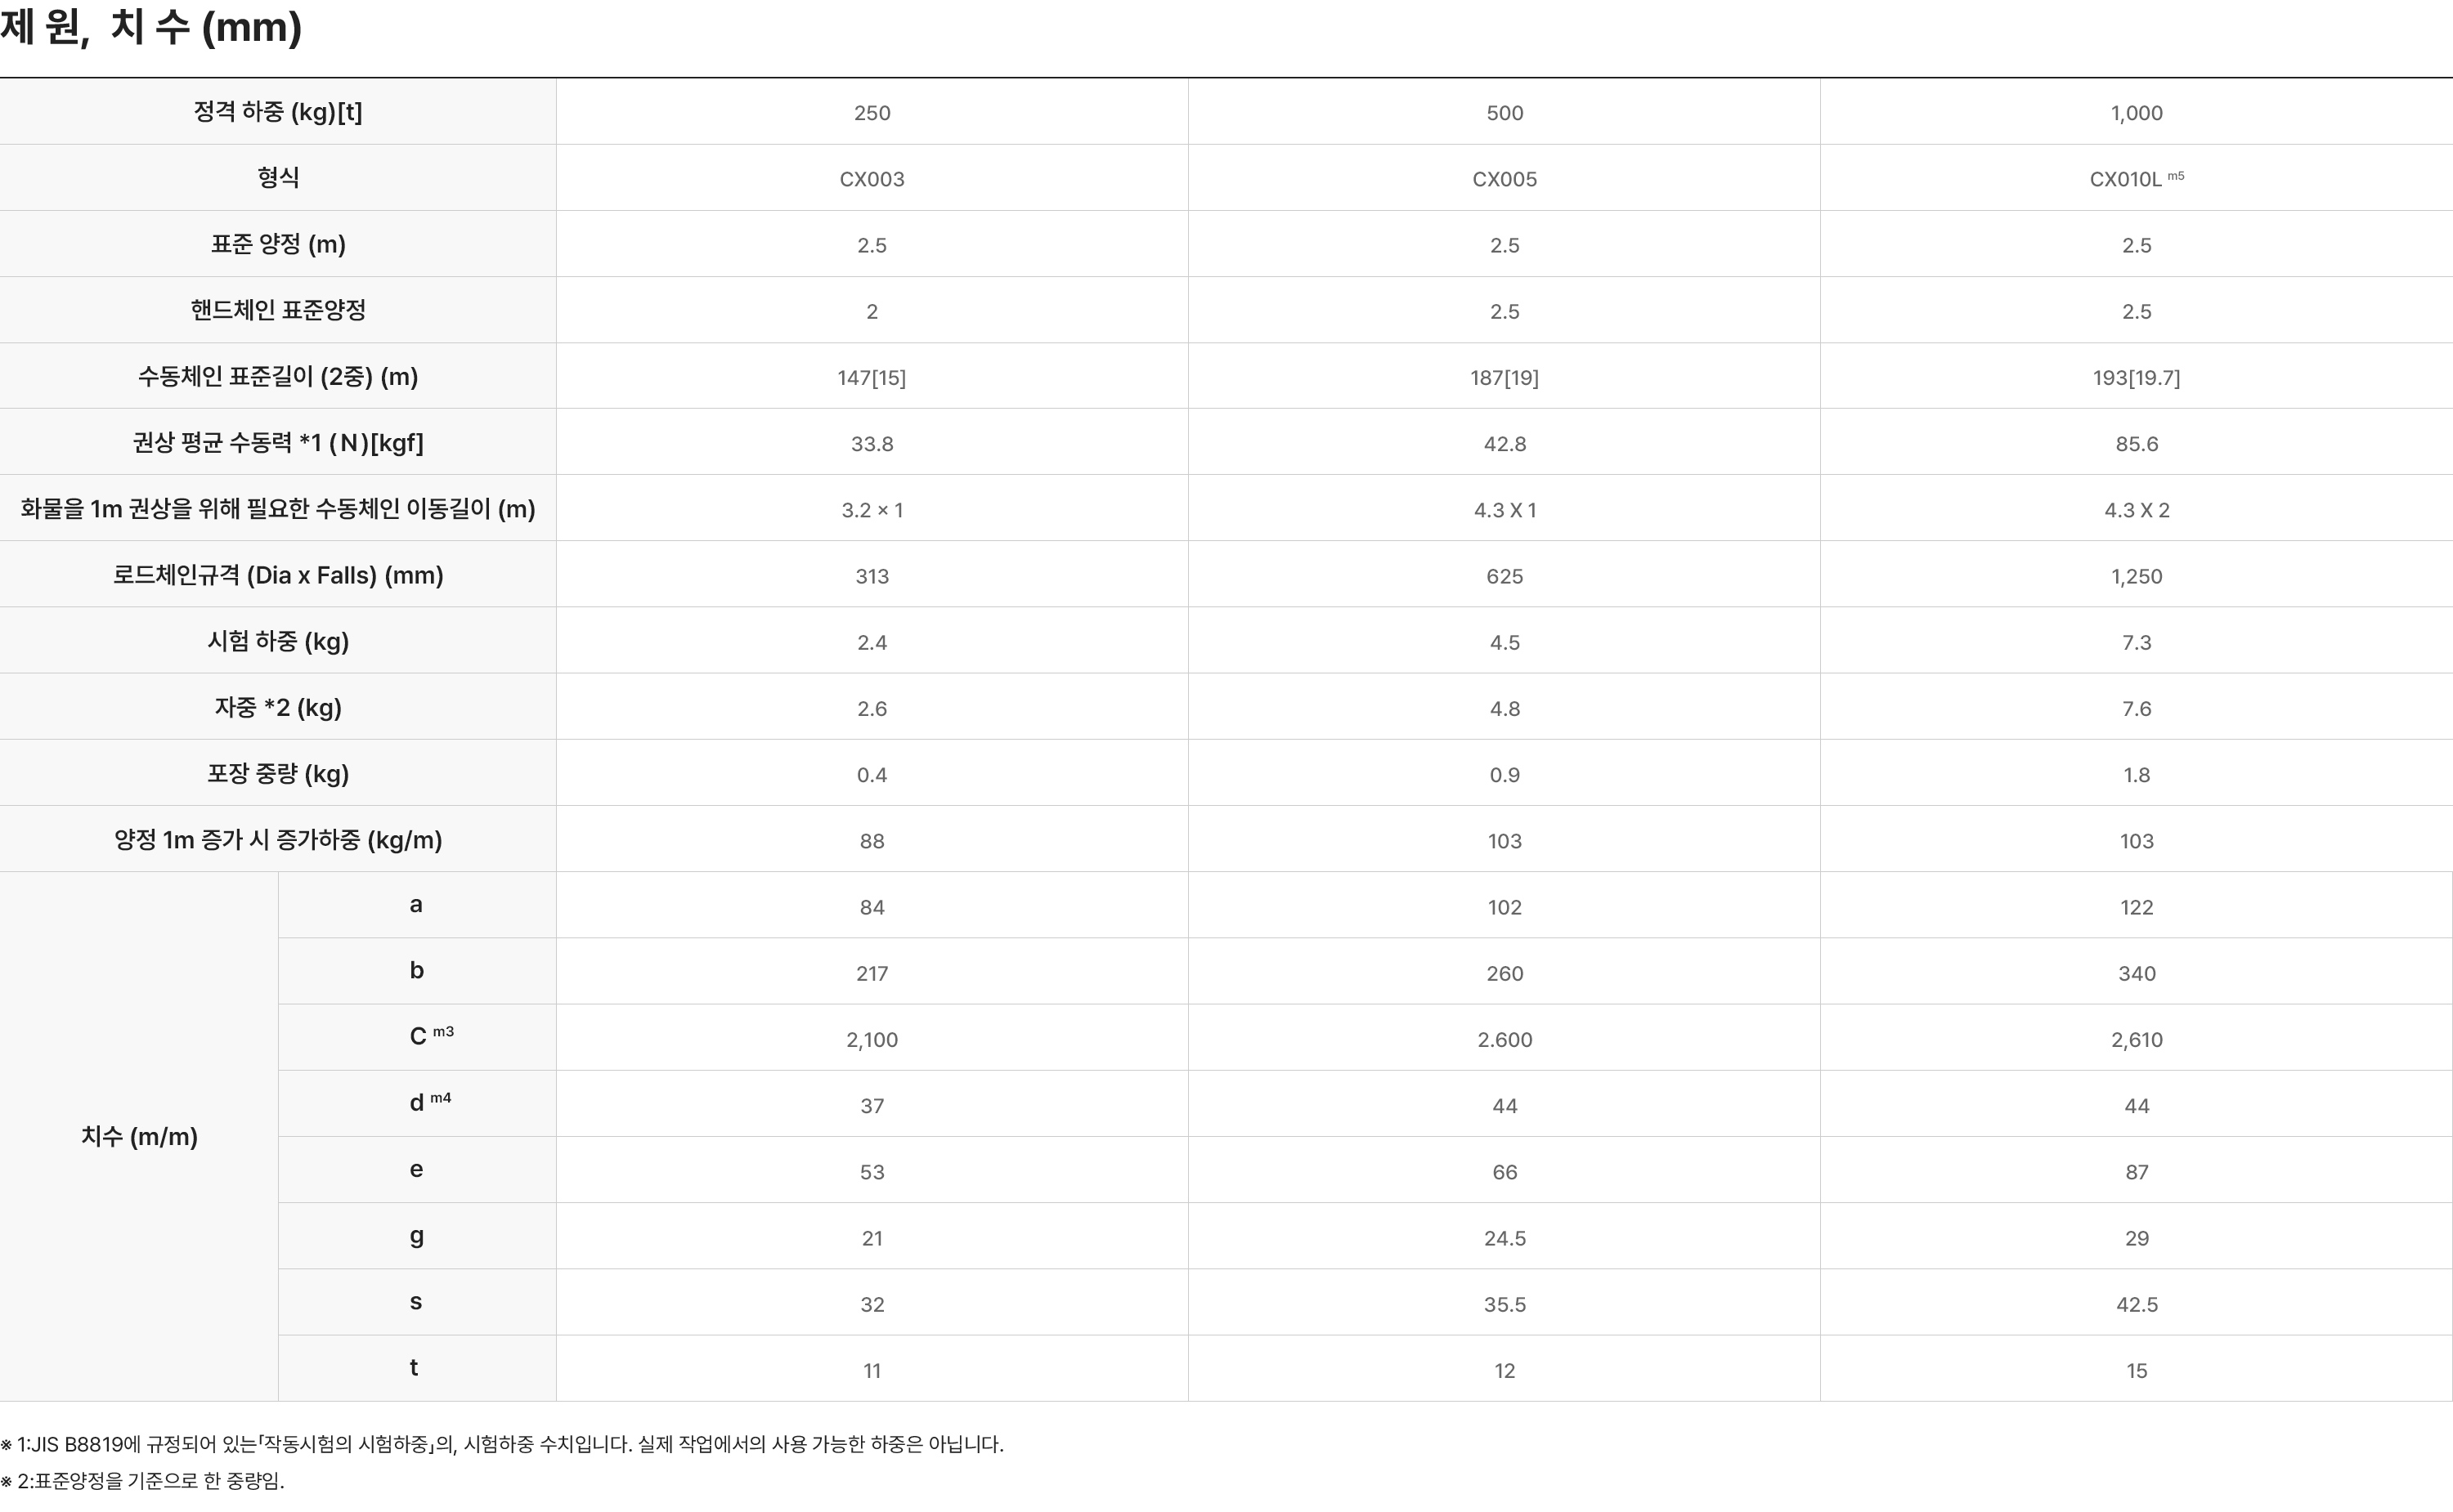Image resolution: width=2453 pixels, height=1512 pixels.
Task: Select the 2,100 dimension C cell
Action: (x=872, y=1040)
